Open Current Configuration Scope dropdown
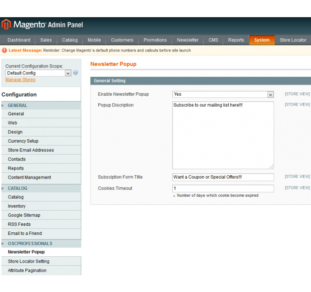This screenshot has width=311, height=292. pos(38,73)
